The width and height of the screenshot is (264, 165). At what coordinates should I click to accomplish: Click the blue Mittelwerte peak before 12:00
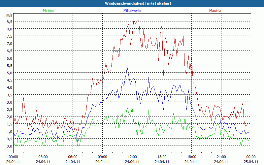point(127,67)
